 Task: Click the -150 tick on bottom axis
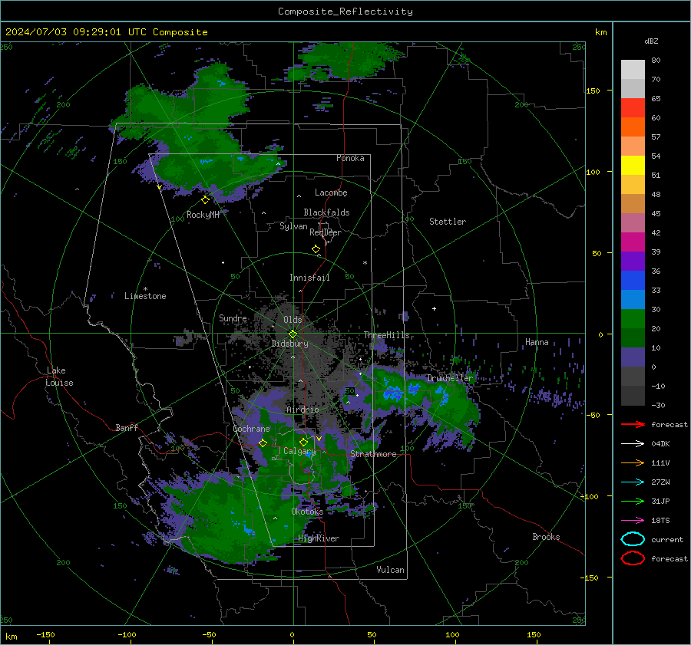[x=45, y=634]
